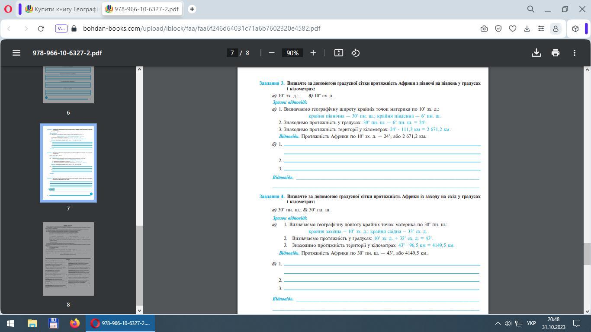The height and width of the screenshot is (332, 591).
Task: Open the clock and calendar 20:48
Action: pyautogui.click(x=553, y=323)
